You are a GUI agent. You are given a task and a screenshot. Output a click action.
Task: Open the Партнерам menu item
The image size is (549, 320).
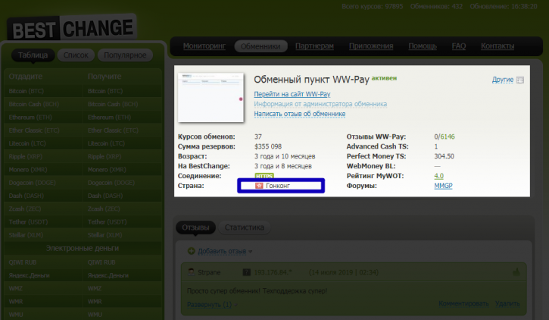pos(314,46)
